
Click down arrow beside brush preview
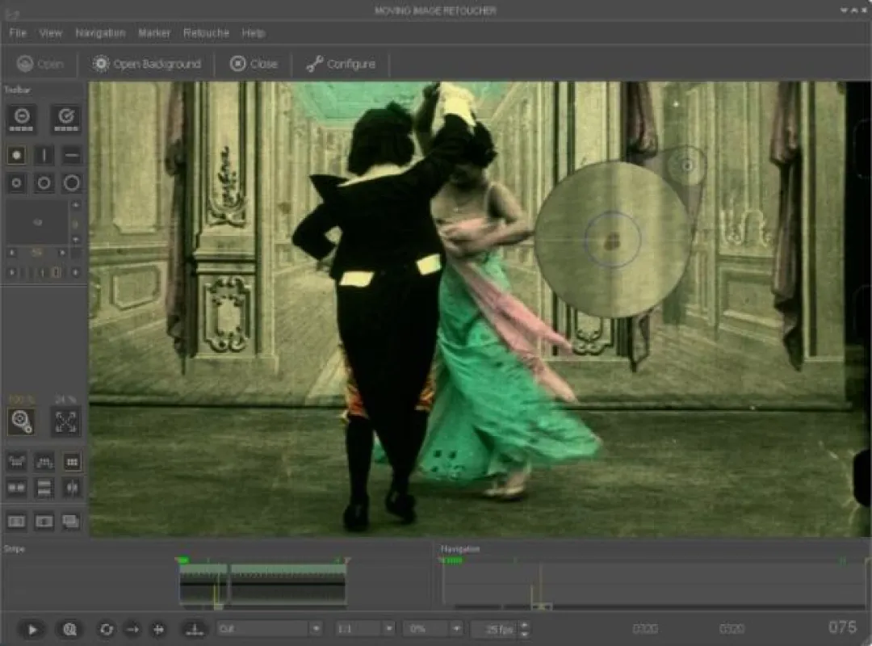click(76, 239)
